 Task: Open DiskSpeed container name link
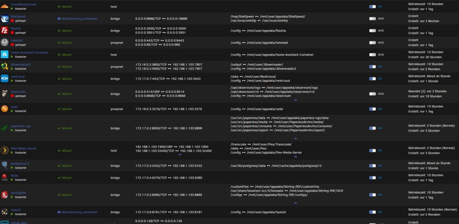click(x=18, y=16)
